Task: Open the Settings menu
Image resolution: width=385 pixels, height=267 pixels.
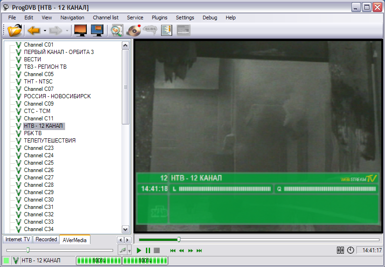Action: (x=185, y=18)
